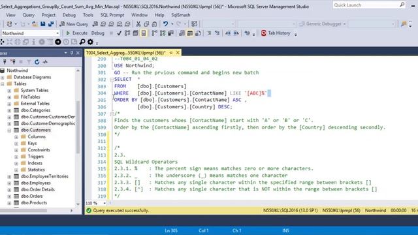
Task: Toggle Include Live Query Statistics button
Action: [x=163, y=33]
